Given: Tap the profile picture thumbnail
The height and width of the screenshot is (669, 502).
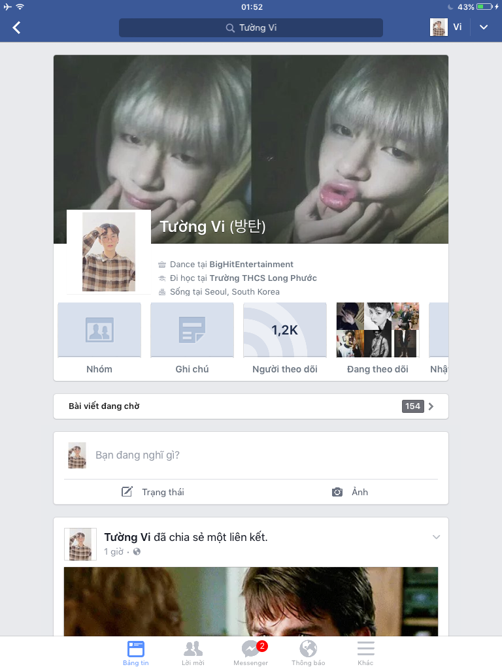Looking at the screenshot, I should pos(109,252).
